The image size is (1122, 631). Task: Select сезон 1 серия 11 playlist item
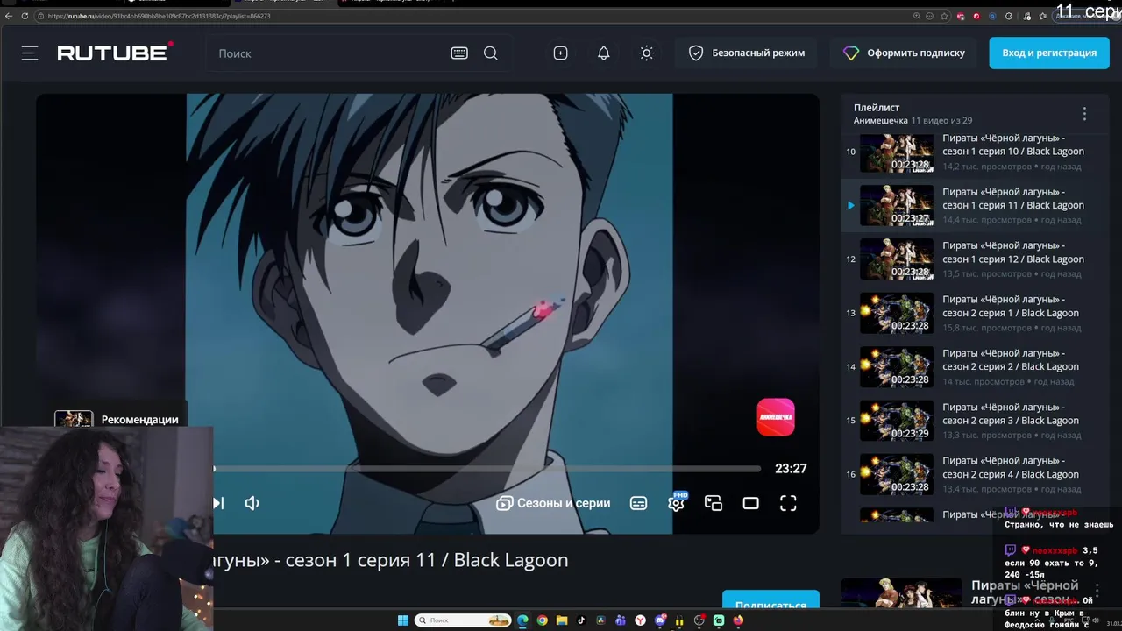975,206
